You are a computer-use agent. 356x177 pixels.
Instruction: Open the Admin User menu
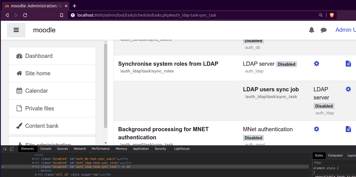click(x=346, y=30)
